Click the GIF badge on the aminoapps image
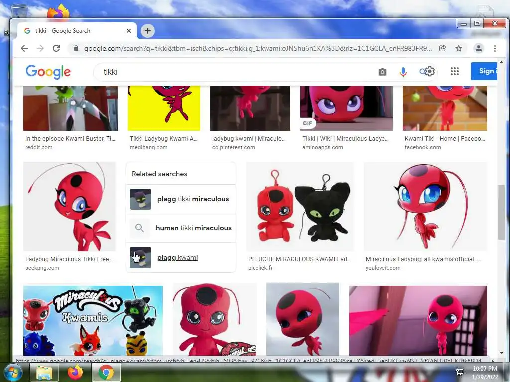The height and width of the screenshot is (382, 510). (x=308, y=123)
